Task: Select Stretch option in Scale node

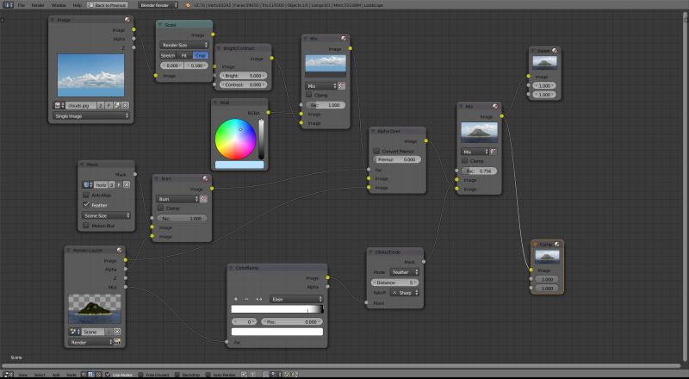Action: click(x=168, y=55)
